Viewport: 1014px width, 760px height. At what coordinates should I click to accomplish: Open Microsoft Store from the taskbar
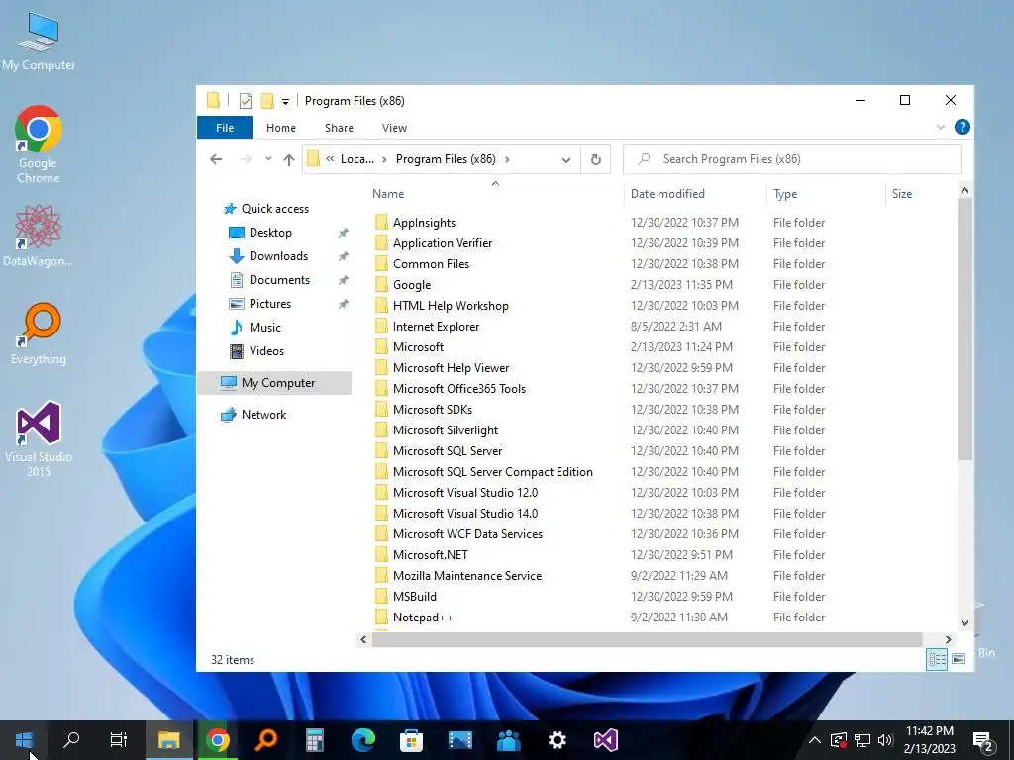point(411,740)
